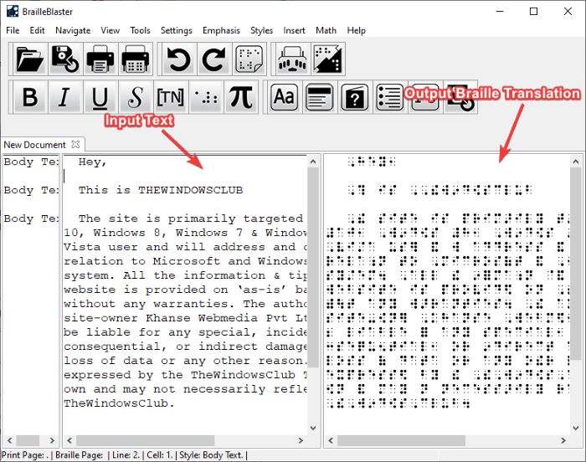The height and width of the screenshot is (462, 586).
Task: Open the Settings menu
Action: [x=177, y=30]
